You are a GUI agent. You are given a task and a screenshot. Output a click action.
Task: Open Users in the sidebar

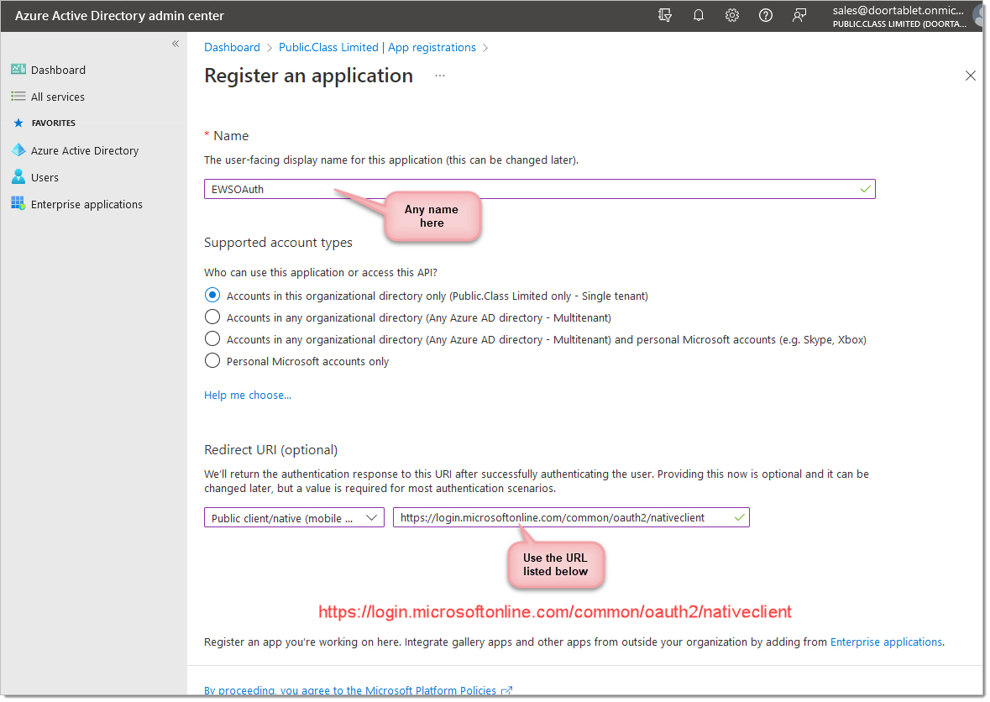click(45, 177)
